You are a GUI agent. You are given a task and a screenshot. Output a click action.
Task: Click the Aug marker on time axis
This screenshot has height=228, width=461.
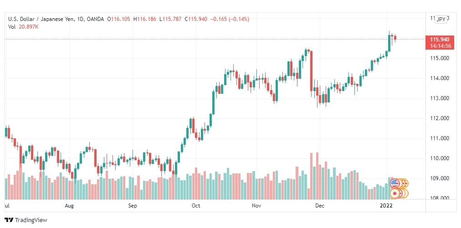tap(69, 206)
